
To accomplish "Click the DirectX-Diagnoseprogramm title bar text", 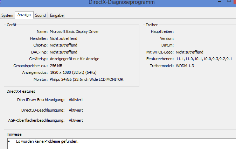I will coord(122,2).
